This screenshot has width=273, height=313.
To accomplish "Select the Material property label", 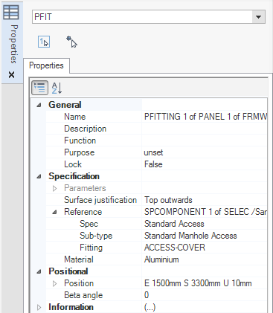I will (x=79, y=259).
